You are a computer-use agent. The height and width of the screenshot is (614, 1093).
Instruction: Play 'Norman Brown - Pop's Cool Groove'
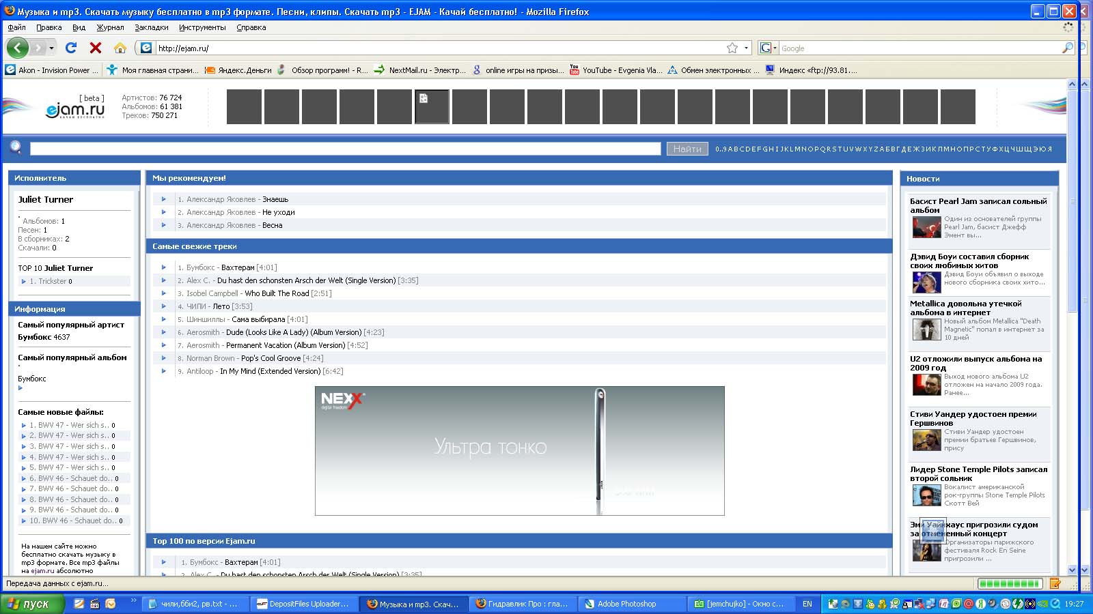click(164, 358)
